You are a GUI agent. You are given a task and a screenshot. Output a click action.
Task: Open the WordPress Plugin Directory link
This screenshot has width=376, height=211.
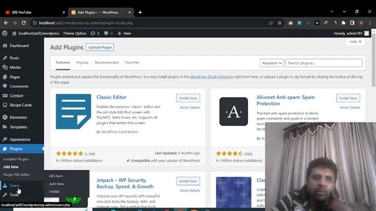point(211,77)
